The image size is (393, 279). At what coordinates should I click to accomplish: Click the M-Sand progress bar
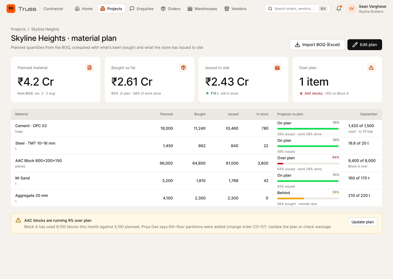(x=308, y=181)
